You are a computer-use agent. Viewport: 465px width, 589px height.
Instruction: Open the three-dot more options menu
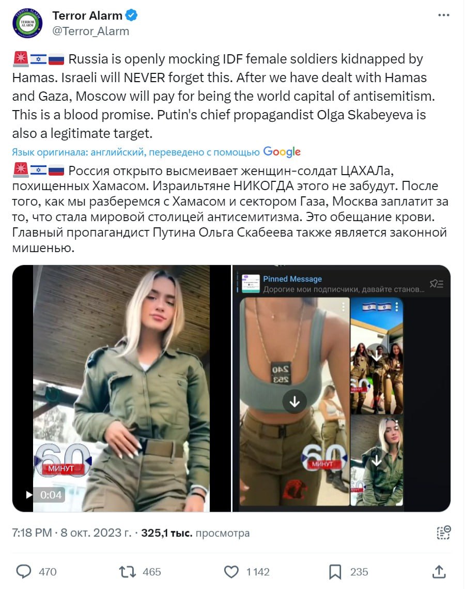coord(444,15)
